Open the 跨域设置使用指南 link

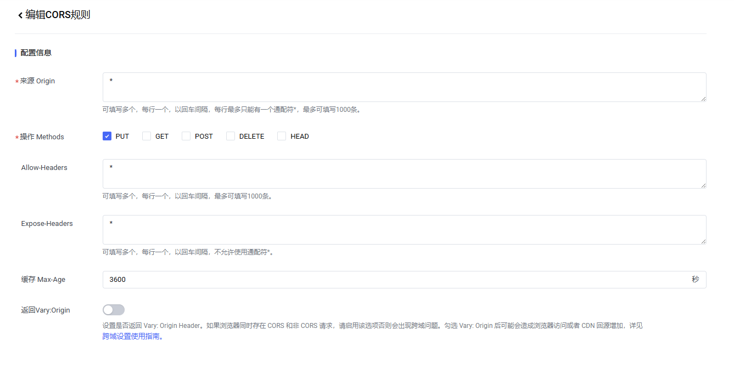(133, 336)
